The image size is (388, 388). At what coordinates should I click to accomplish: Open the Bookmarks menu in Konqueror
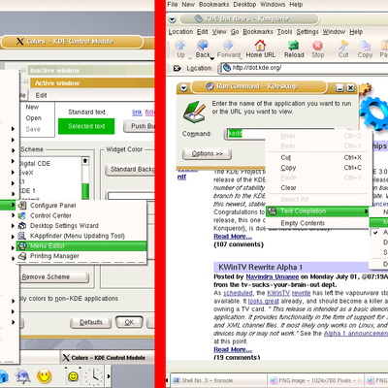coord(258,32)
